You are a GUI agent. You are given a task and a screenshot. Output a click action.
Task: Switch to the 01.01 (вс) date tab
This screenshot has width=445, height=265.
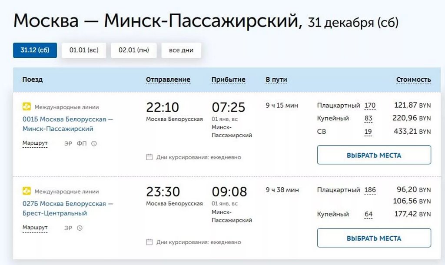point(83,50)
